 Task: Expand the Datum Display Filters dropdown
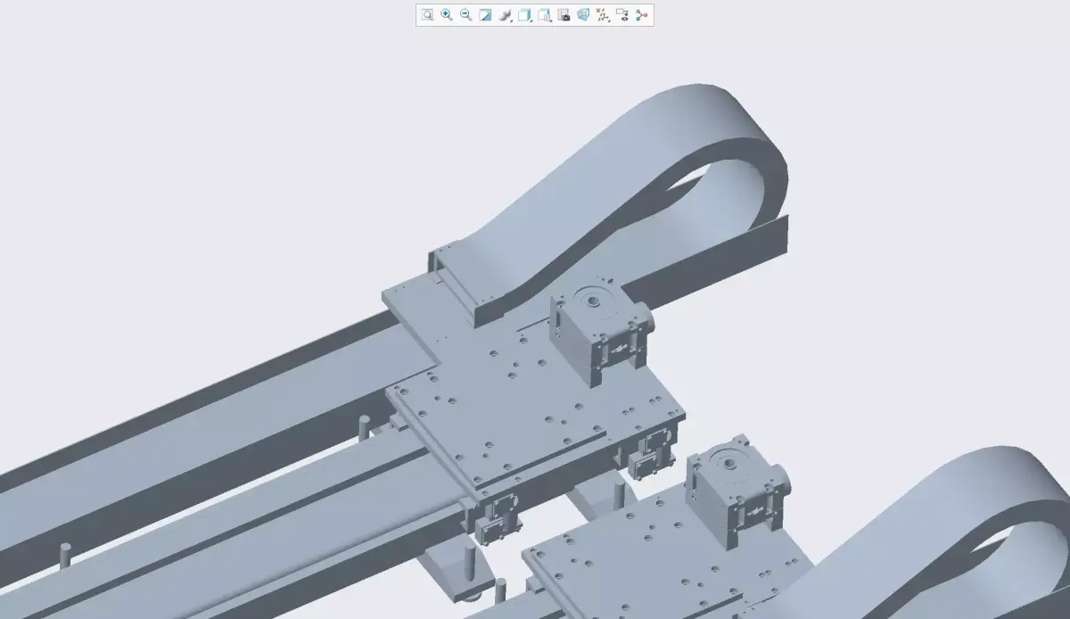click(609, 21)
